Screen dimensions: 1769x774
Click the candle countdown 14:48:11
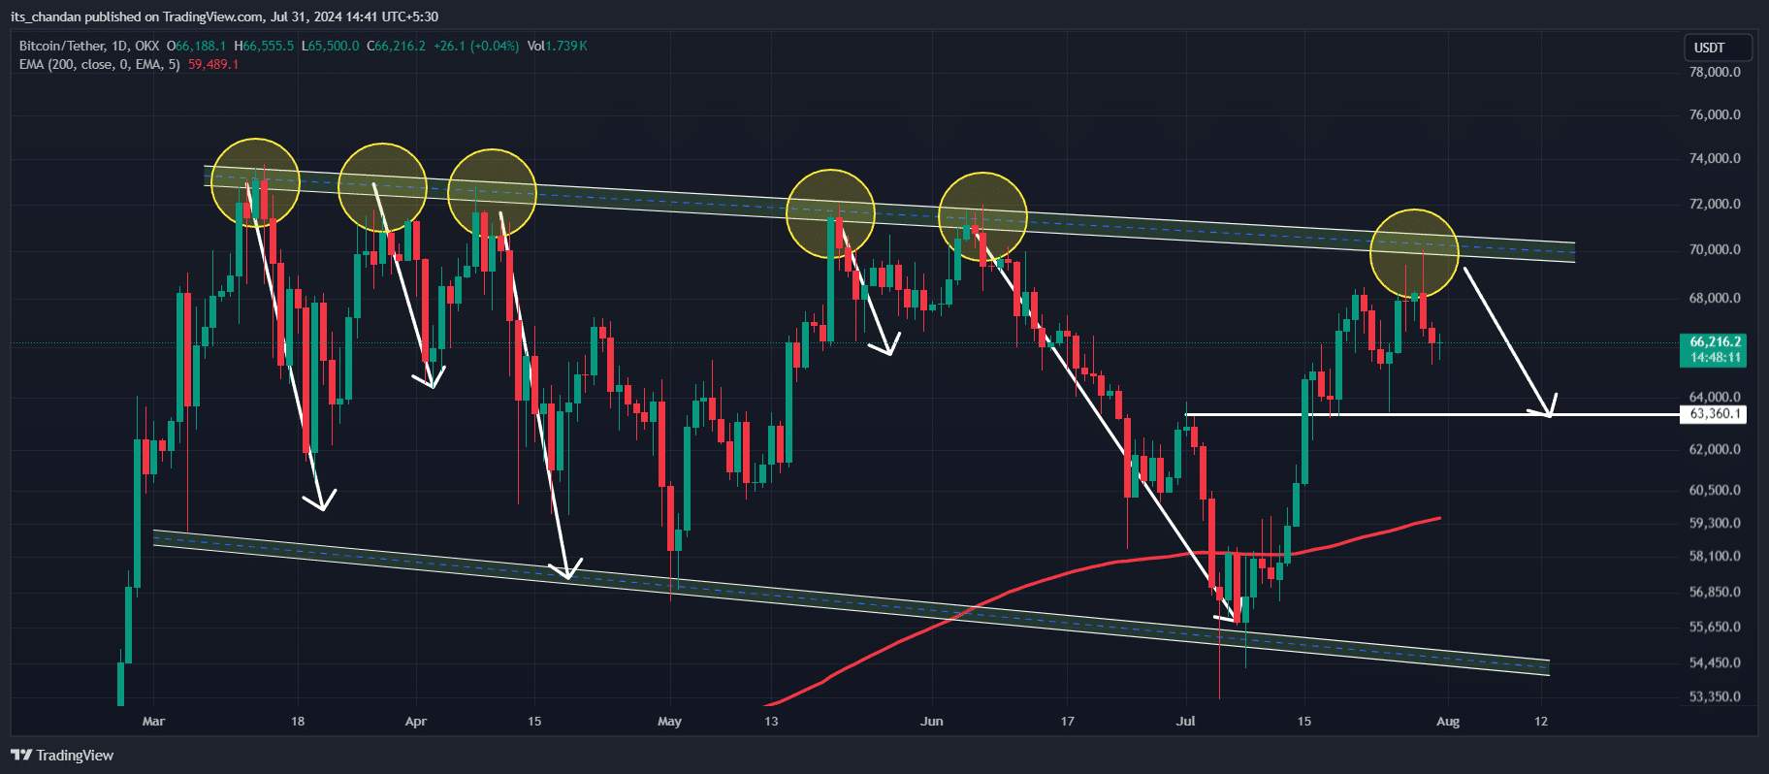(1716, 358)
